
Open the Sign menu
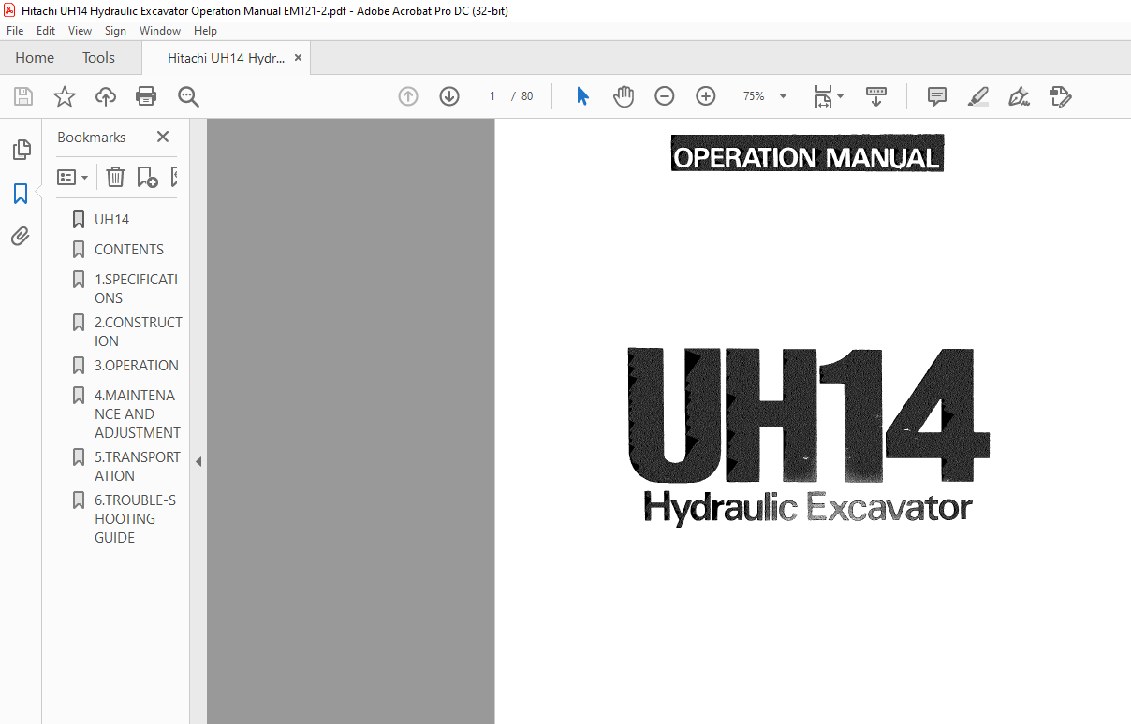(x=116, y=31)
